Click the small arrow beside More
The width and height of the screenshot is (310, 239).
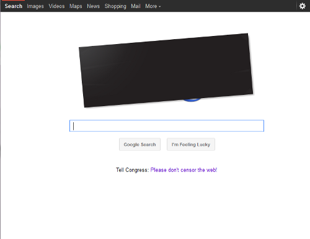click(160, 7)
